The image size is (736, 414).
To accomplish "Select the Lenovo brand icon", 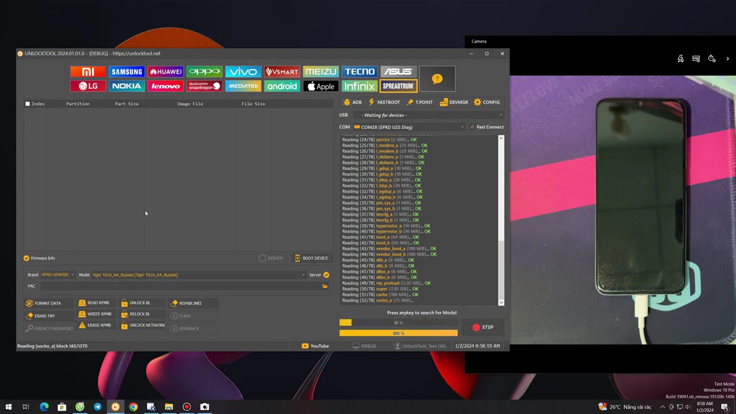I will (166, 86).
